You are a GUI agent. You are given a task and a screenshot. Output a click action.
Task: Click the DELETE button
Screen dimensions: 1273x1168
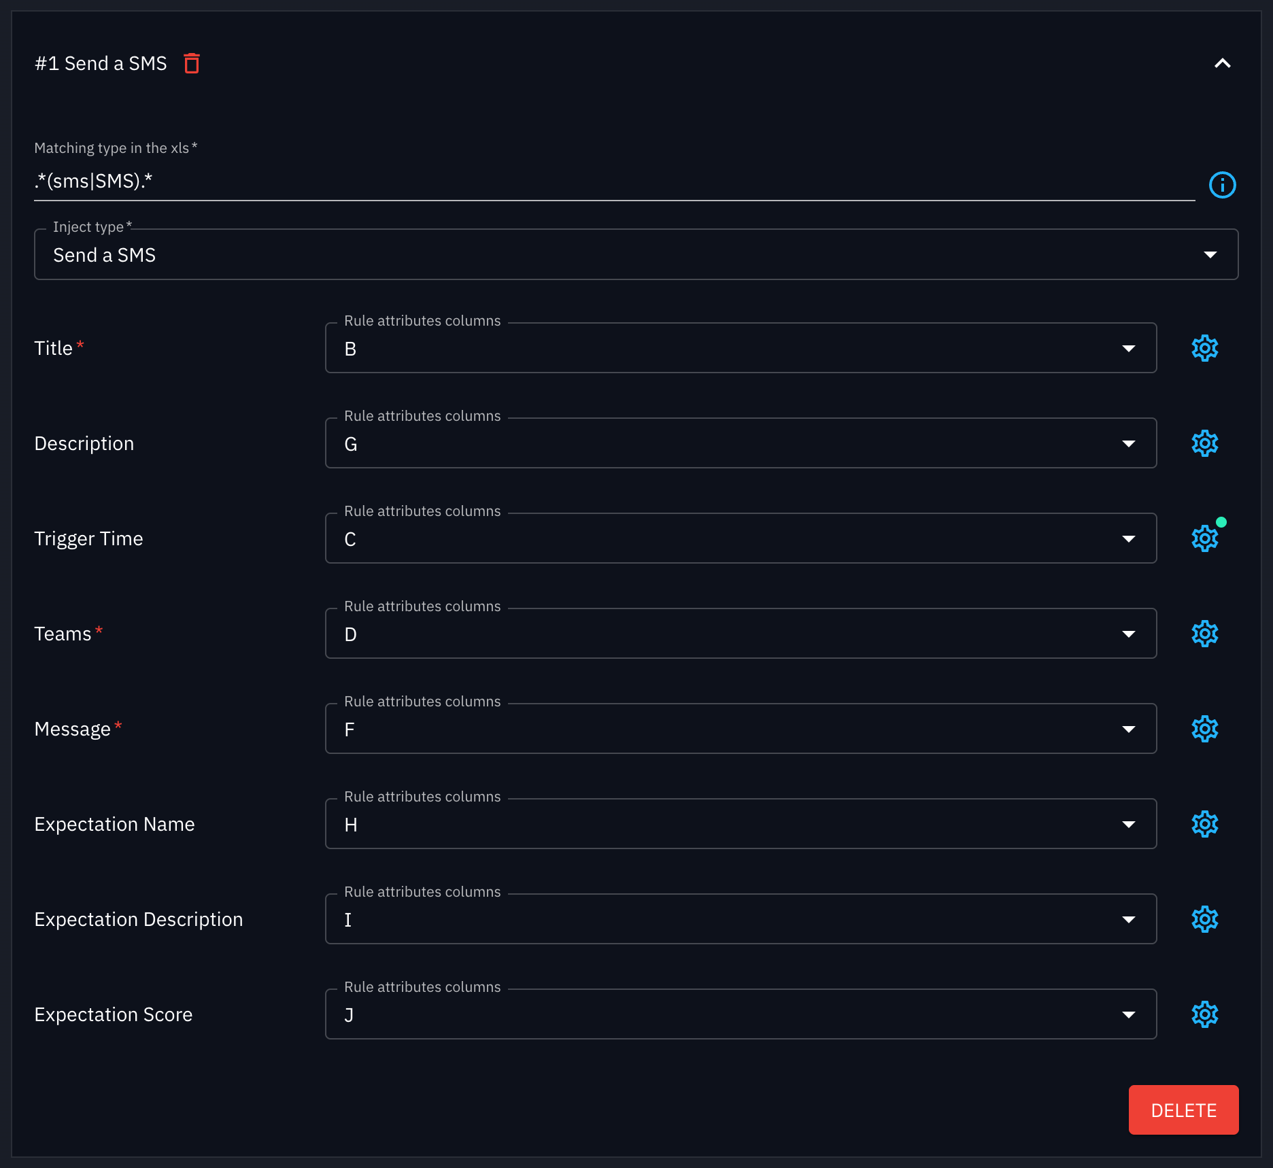tap(1183, 1110)
